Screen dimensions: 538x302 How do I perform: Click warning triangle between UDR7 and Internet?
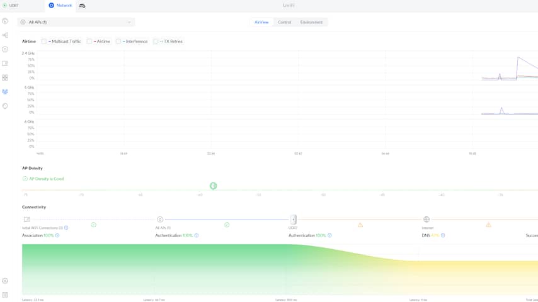coord(360,225)
